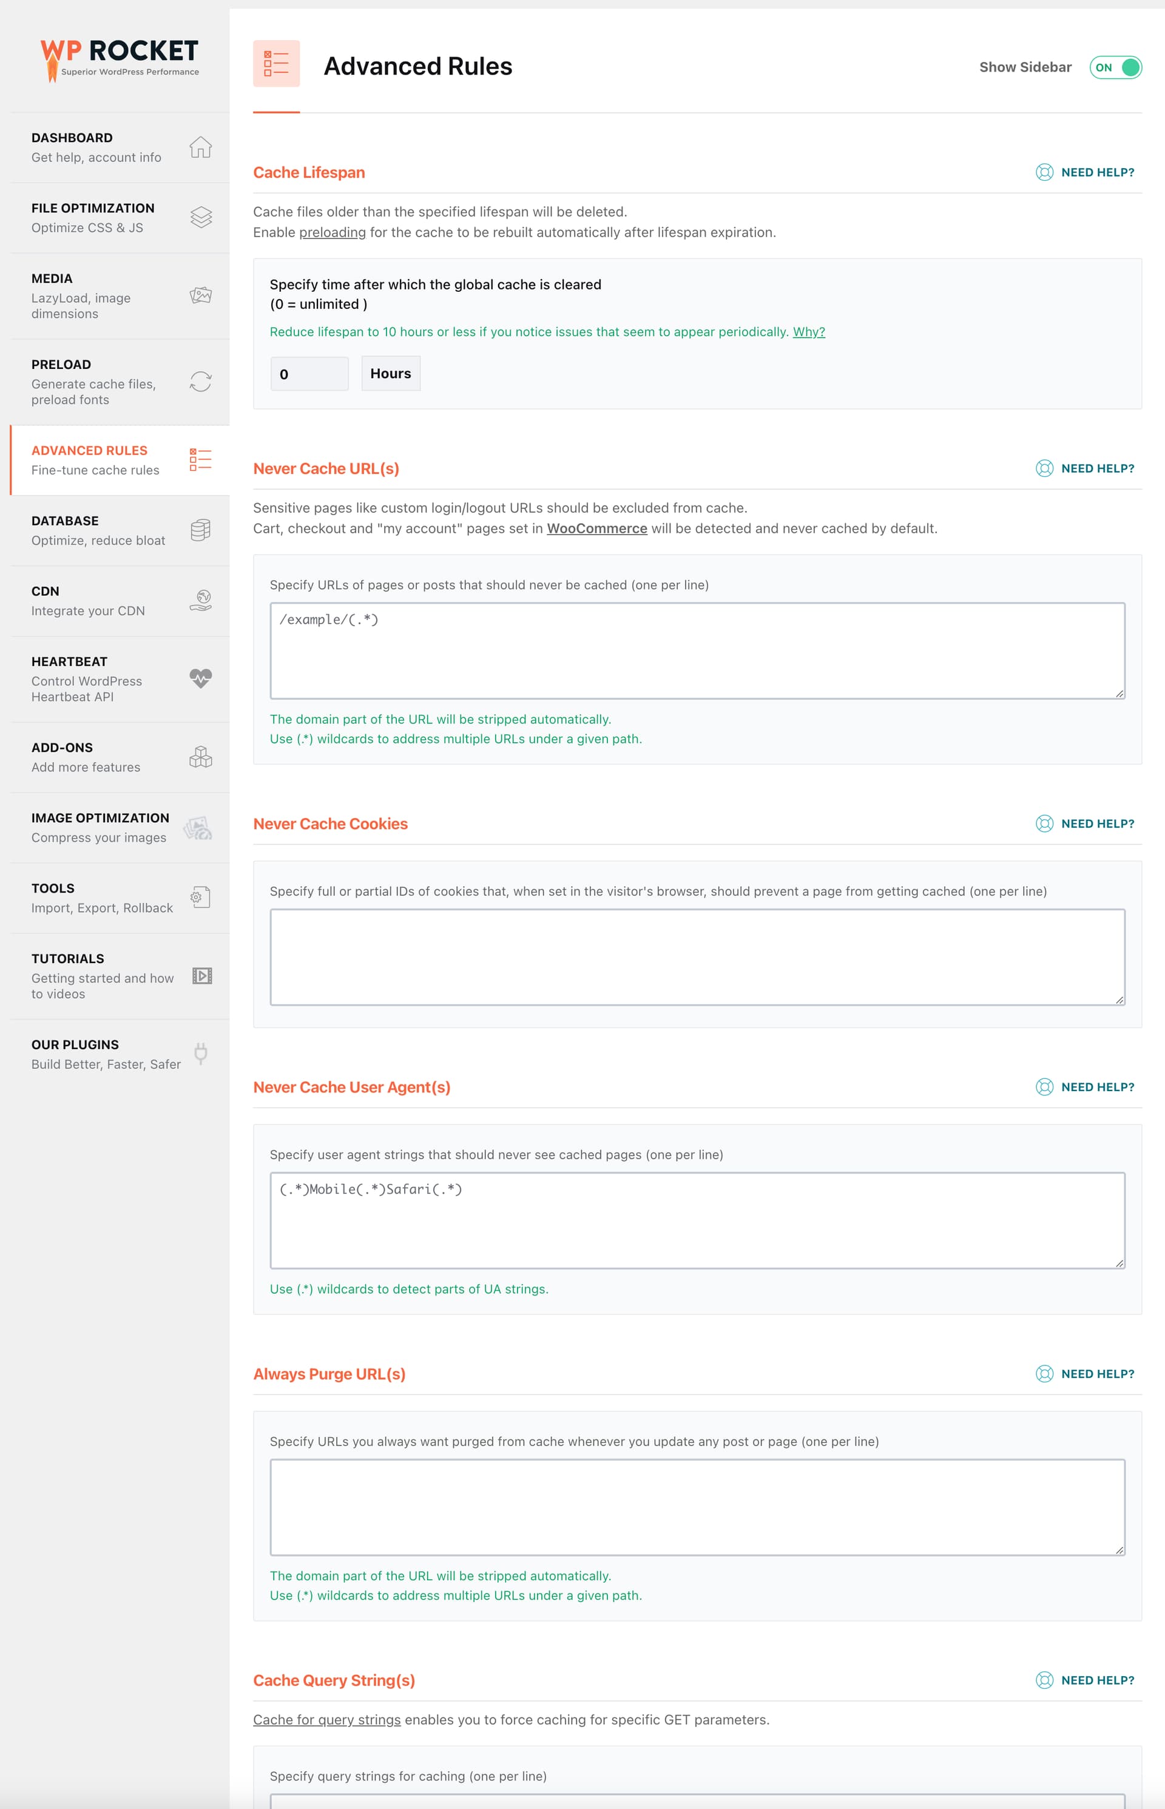Open the File Optimization layers icon
Screen dimensions: 1165x1809
click(200, 217)
